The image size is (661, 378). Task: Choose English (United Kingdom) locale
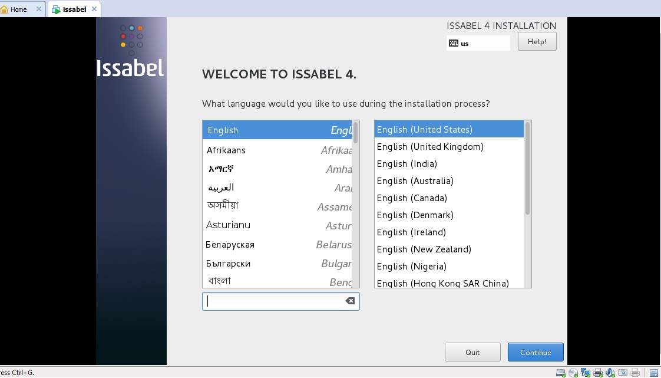pos(449,146)
